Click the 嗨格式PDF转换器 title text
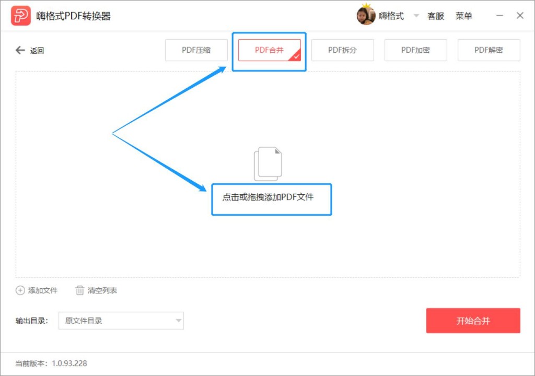The image size is (535, 376). click(73, 16)
